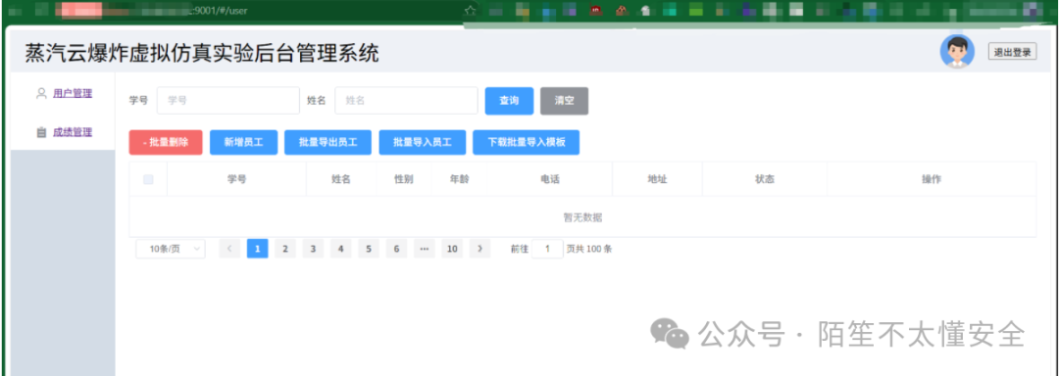Click the 批量导入员工 button
Screen dimensions: 1059x376
pyautogui.click(x=422, y=142)
